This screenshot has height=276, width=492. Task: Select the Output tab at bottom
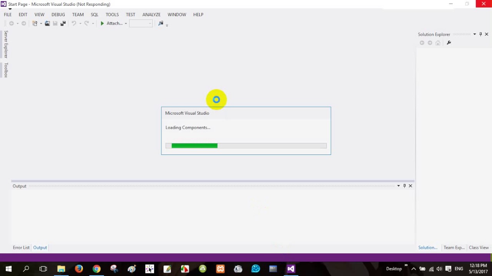40,248
